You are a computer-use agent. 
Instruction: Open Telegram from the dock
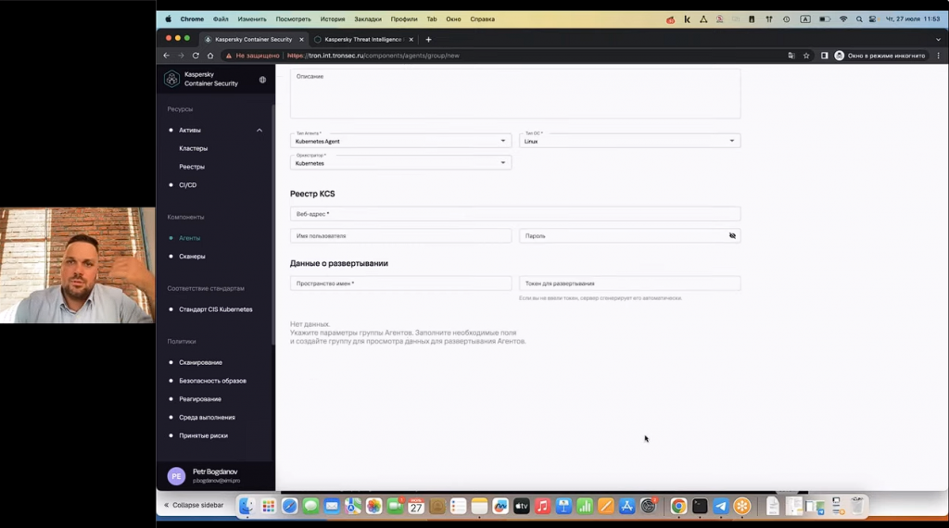720,506
